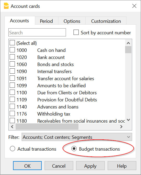Open the Period tab
Screen dimensions: 141x175
(46, 21)
